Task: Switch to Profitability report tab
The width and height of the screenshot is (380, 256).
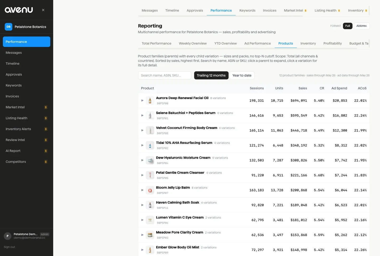Action: [332, 44]
